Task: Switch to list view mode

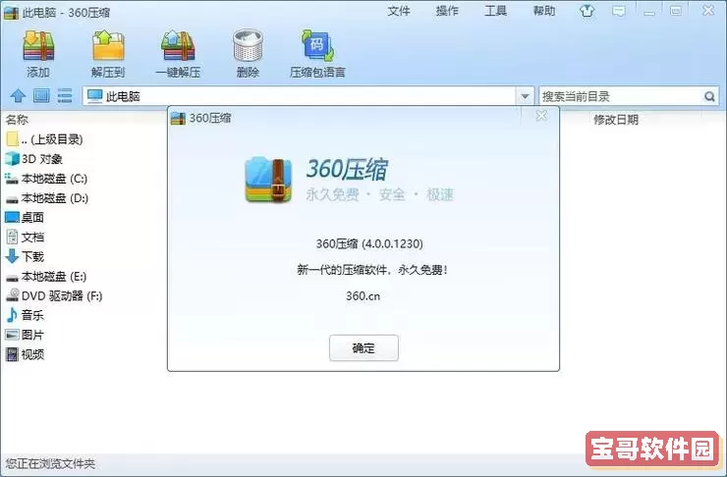Action: tap(65, 96)
